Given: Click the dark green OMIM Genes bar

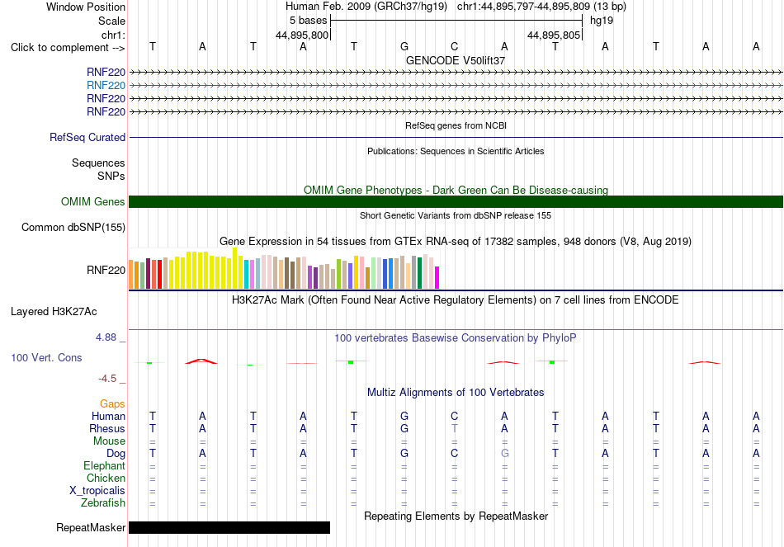Looking at the screenshot, I should click(x=456, y=201).
